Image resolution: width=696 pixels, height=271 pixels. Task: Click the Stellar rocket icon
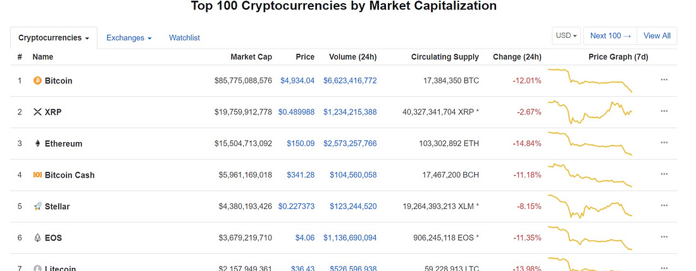37,207
